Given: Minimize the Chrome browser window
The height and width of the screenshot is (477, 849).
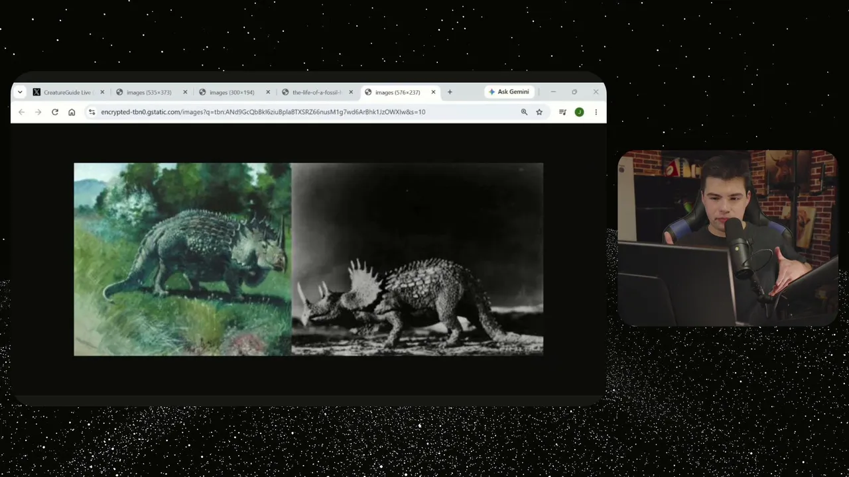Looking at the screenshot, I should pyautogui.click(x=553, y=92).
